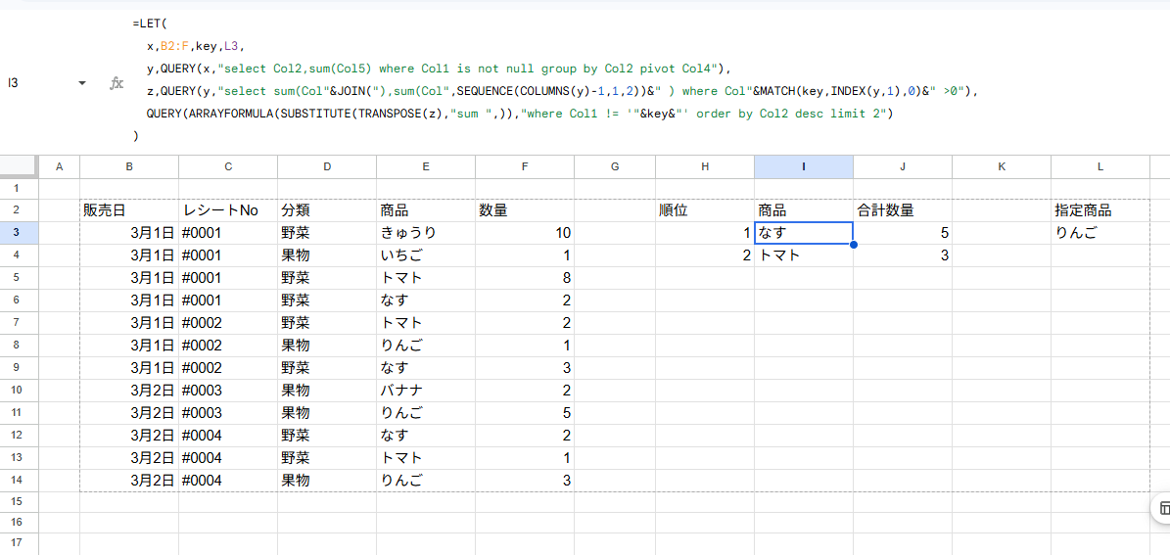Viewport: 1170px width, 555px height.
Task: Select column A header
Action: coord(59,167)
